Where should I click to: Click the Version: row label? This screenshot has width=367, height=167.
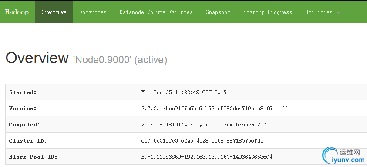[23, 109]
